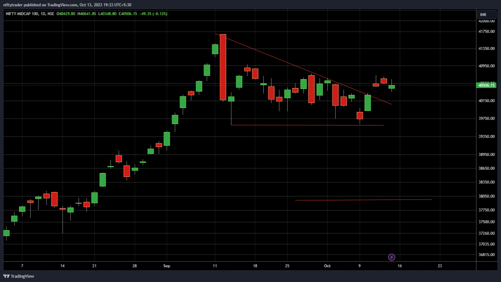Click date 16 on the time axis
Viewport: 501px width, 282px height.
click(400, 266)
